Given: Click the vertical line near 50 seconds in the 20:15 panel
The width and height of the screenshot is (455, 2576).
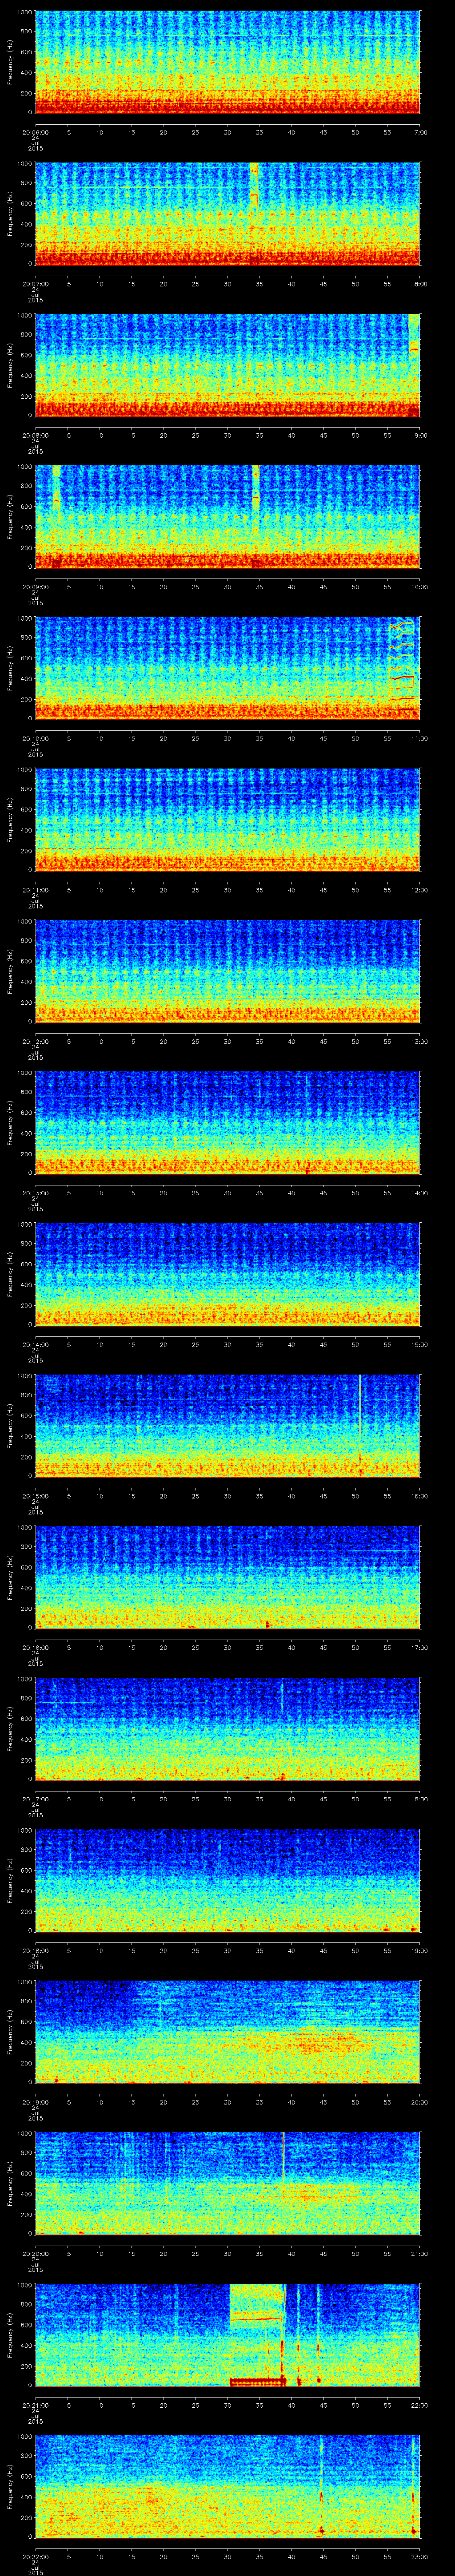Looking at the screenshot, I should tap(360, 1426).
